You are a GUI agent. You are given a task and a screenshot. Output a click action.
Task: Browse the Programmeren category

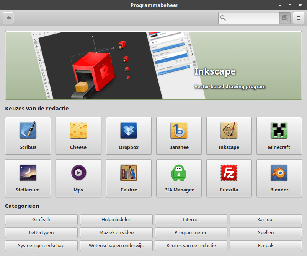coord(191,233)
